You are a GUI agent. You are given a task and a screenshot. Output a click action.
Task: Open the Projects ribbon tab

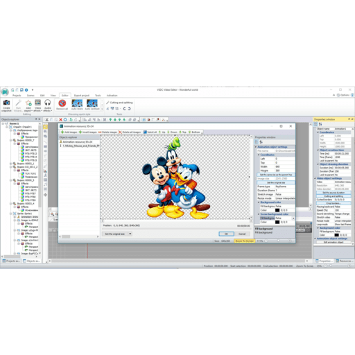17,96
